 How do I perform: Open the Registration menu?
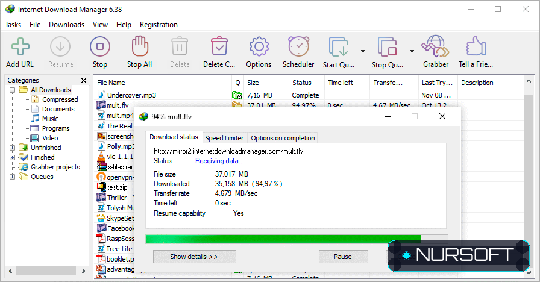[x=159, y=25]
